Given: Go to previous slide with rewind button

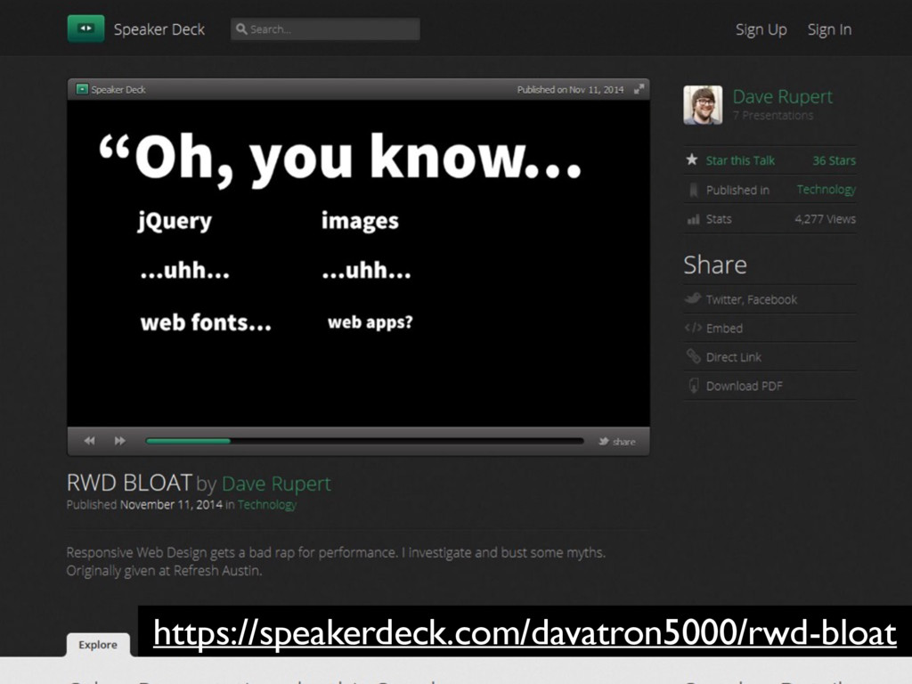Looking at the screenshot, I should (89, 441).
